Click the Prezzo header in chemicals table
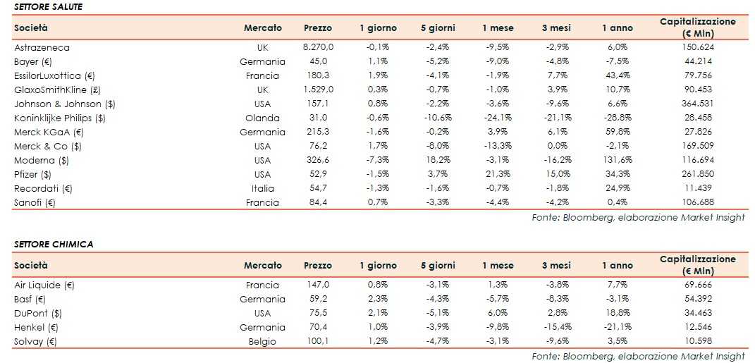The height and width of the screenshot is (363, 755). 317,266
